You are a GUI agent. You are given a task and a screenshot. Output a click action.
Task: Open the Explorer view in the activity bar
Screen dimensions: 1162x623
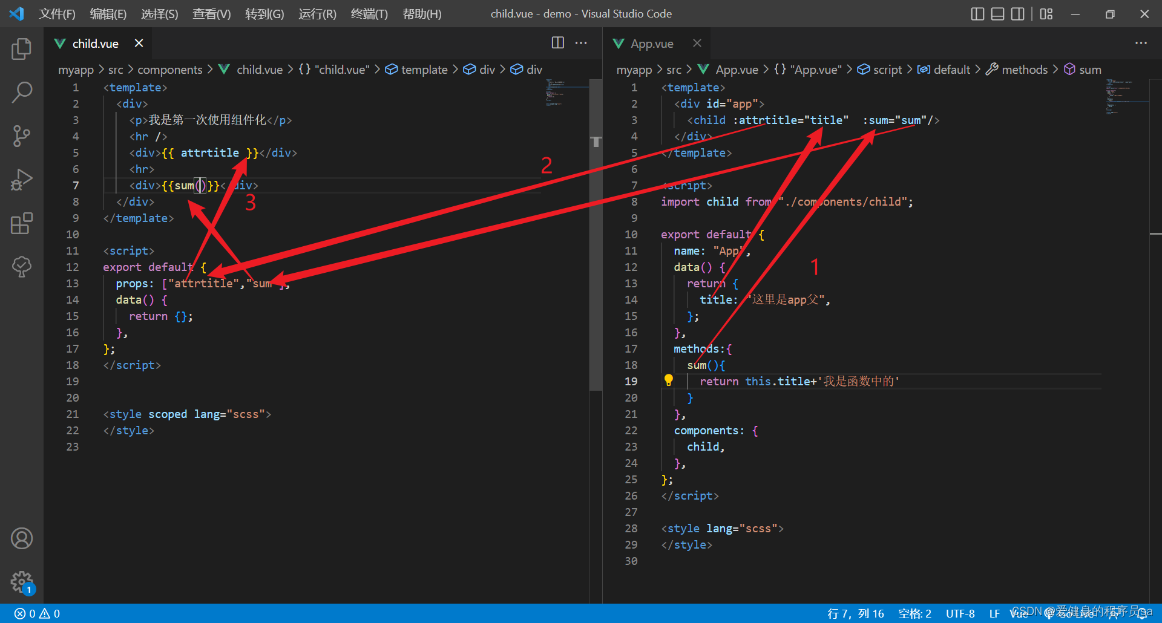click(22, 49)
